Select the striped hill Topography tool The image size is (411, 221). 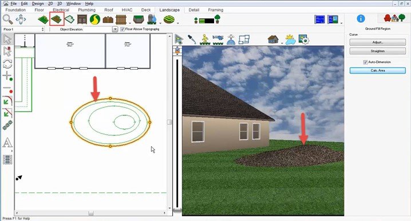coord(169,19)
